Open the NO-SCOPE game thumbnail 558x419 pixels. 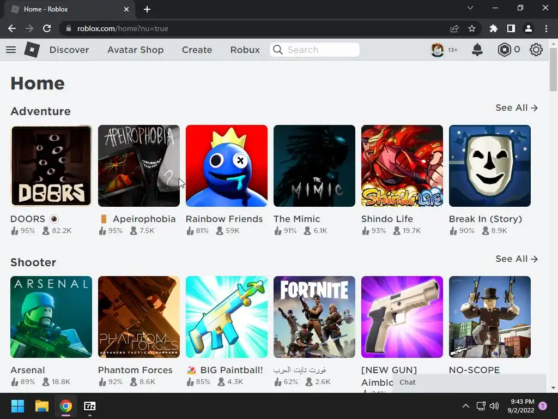(490, 317)
